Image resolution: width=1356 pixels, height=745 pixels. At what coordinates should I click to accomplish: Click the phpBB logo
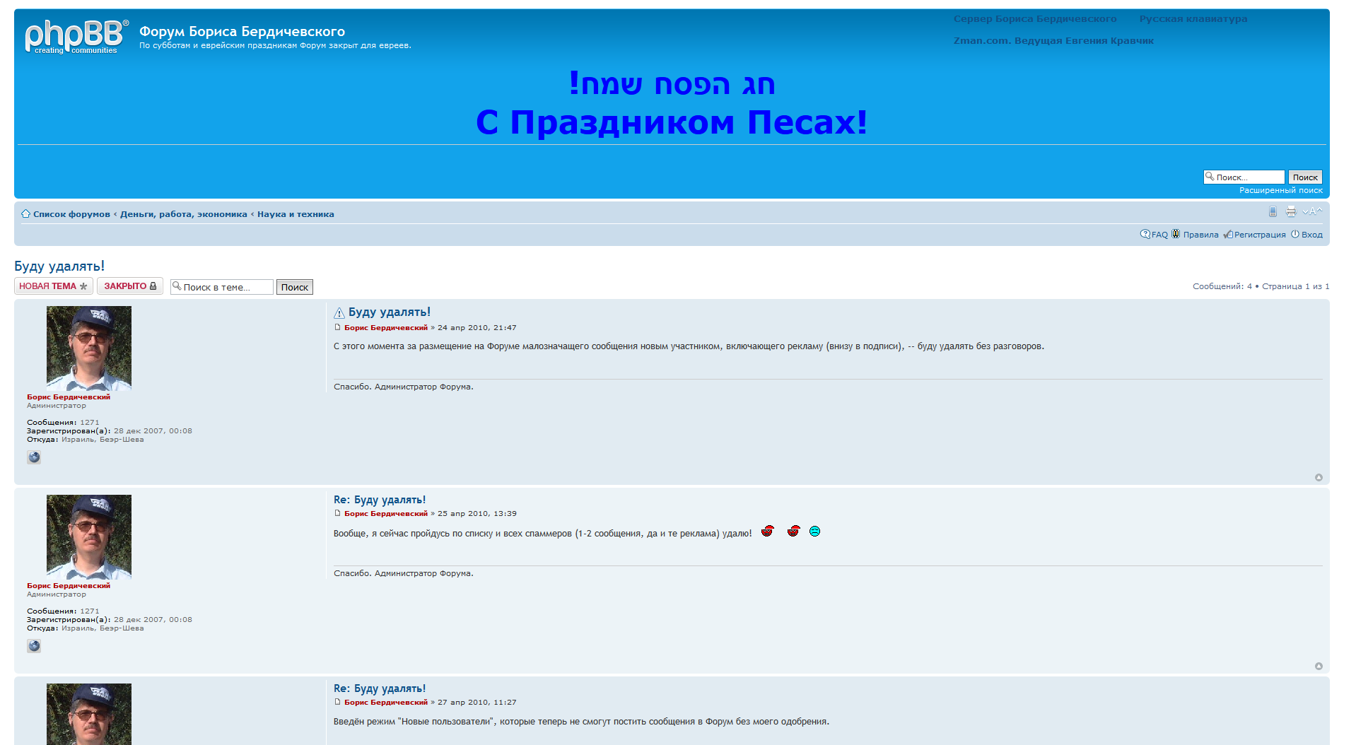(76, 37)
